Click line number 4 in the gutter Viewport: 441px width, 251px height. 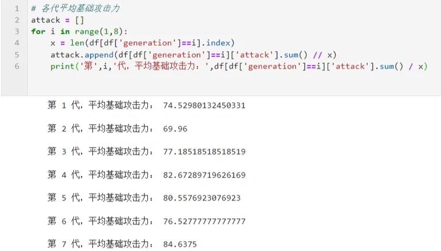(17, 43)
